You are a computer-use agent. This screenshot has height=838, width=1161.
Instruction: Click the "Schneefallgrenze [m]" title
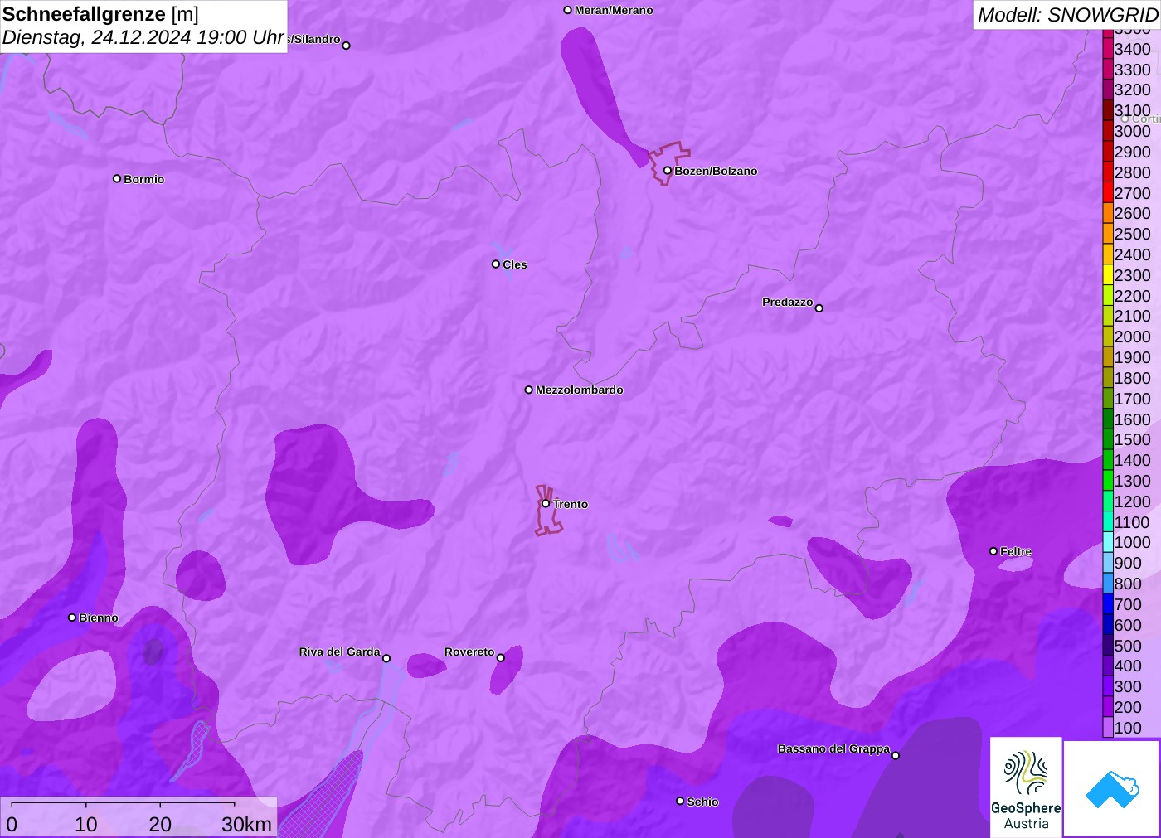click(x=101, y=14)
